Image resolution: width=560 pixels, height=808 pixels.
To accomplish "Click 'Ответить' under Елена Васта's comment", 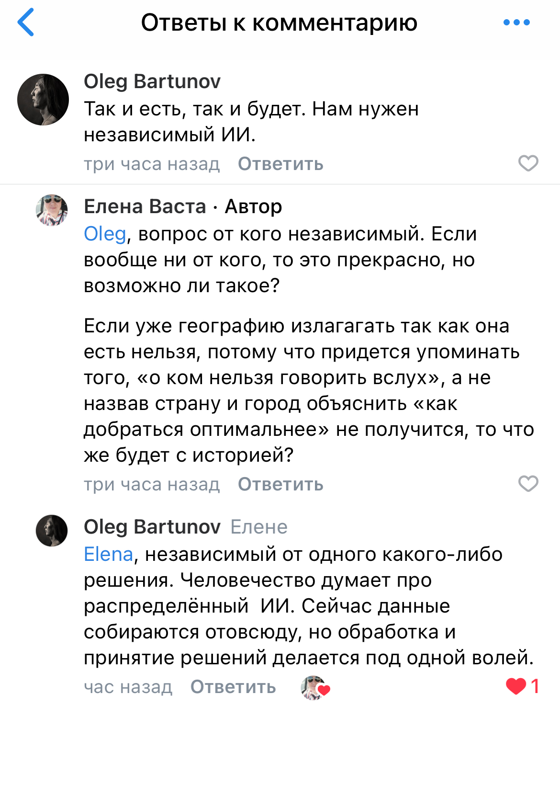I will (280, 485).
